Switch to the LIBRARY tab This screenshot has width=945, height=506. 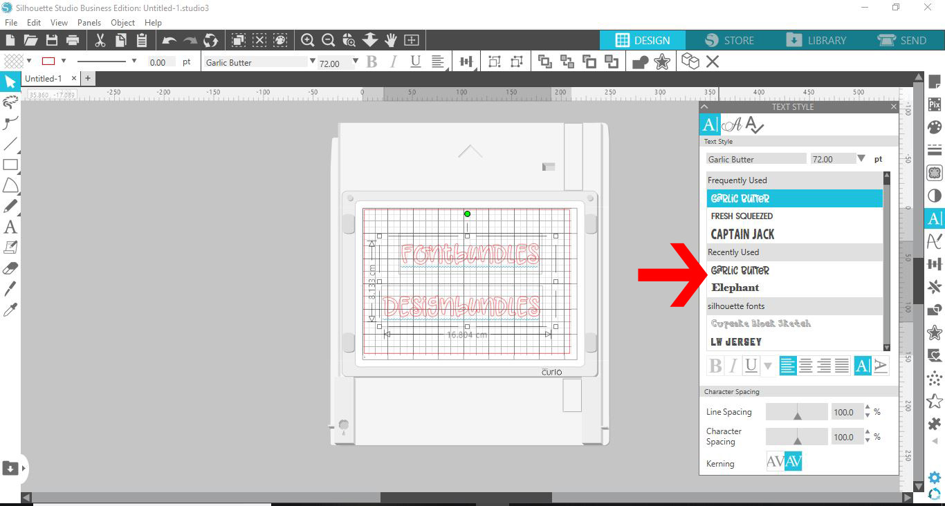[816, 40]
